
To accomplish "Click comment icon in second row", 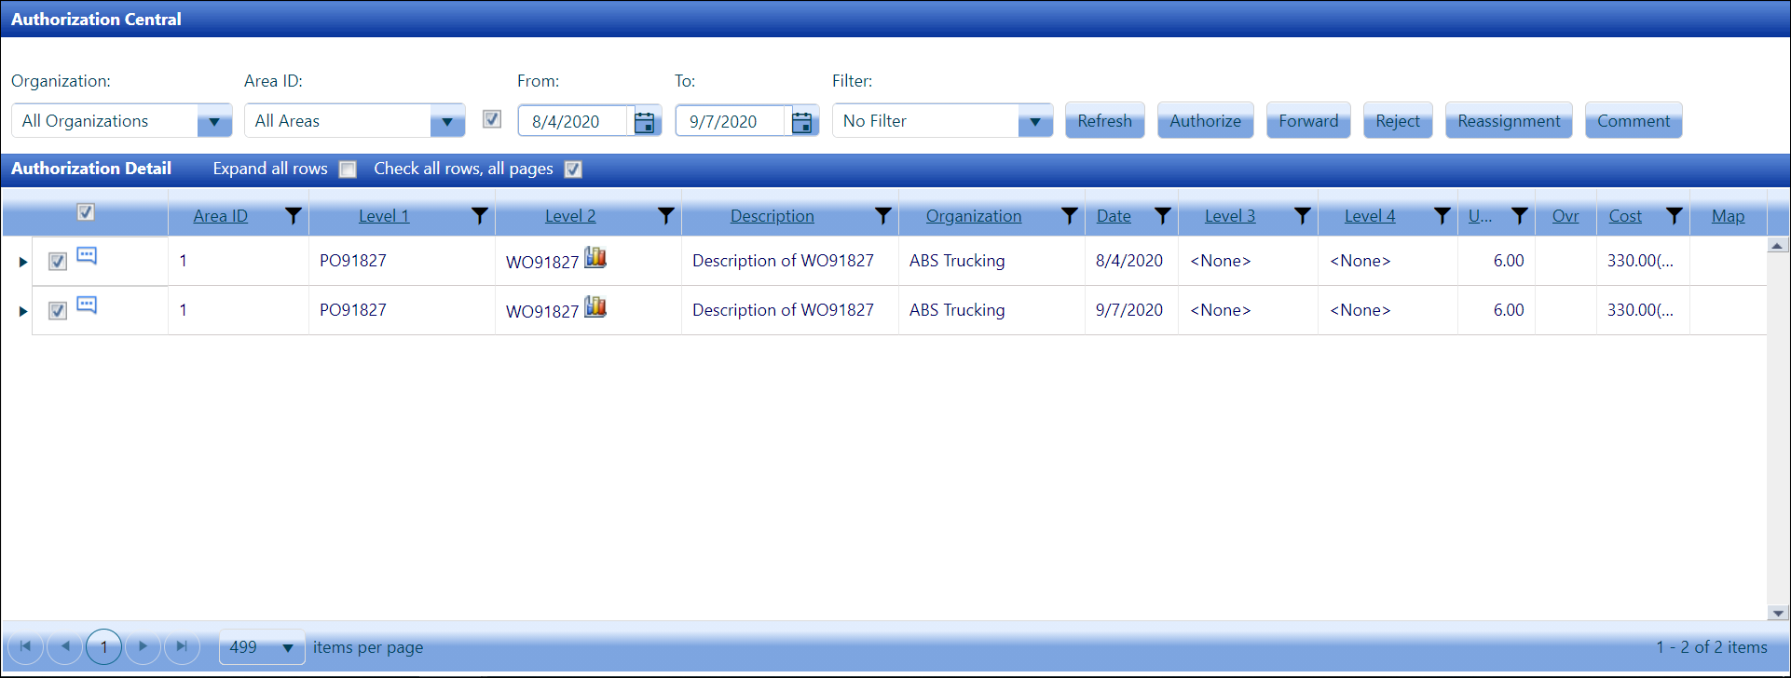I will point(87,305).
